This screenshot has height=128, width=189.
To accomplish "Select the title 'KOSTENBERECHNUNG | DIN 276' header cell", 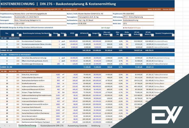I will (x=87, y=4).
